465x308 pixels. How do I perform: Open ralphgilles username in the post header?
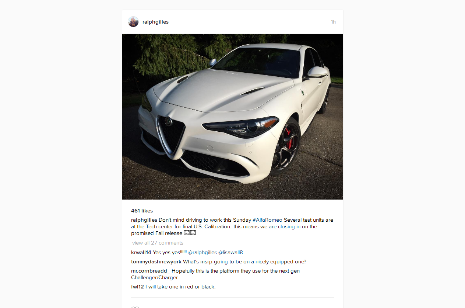[x=155, y=22]
